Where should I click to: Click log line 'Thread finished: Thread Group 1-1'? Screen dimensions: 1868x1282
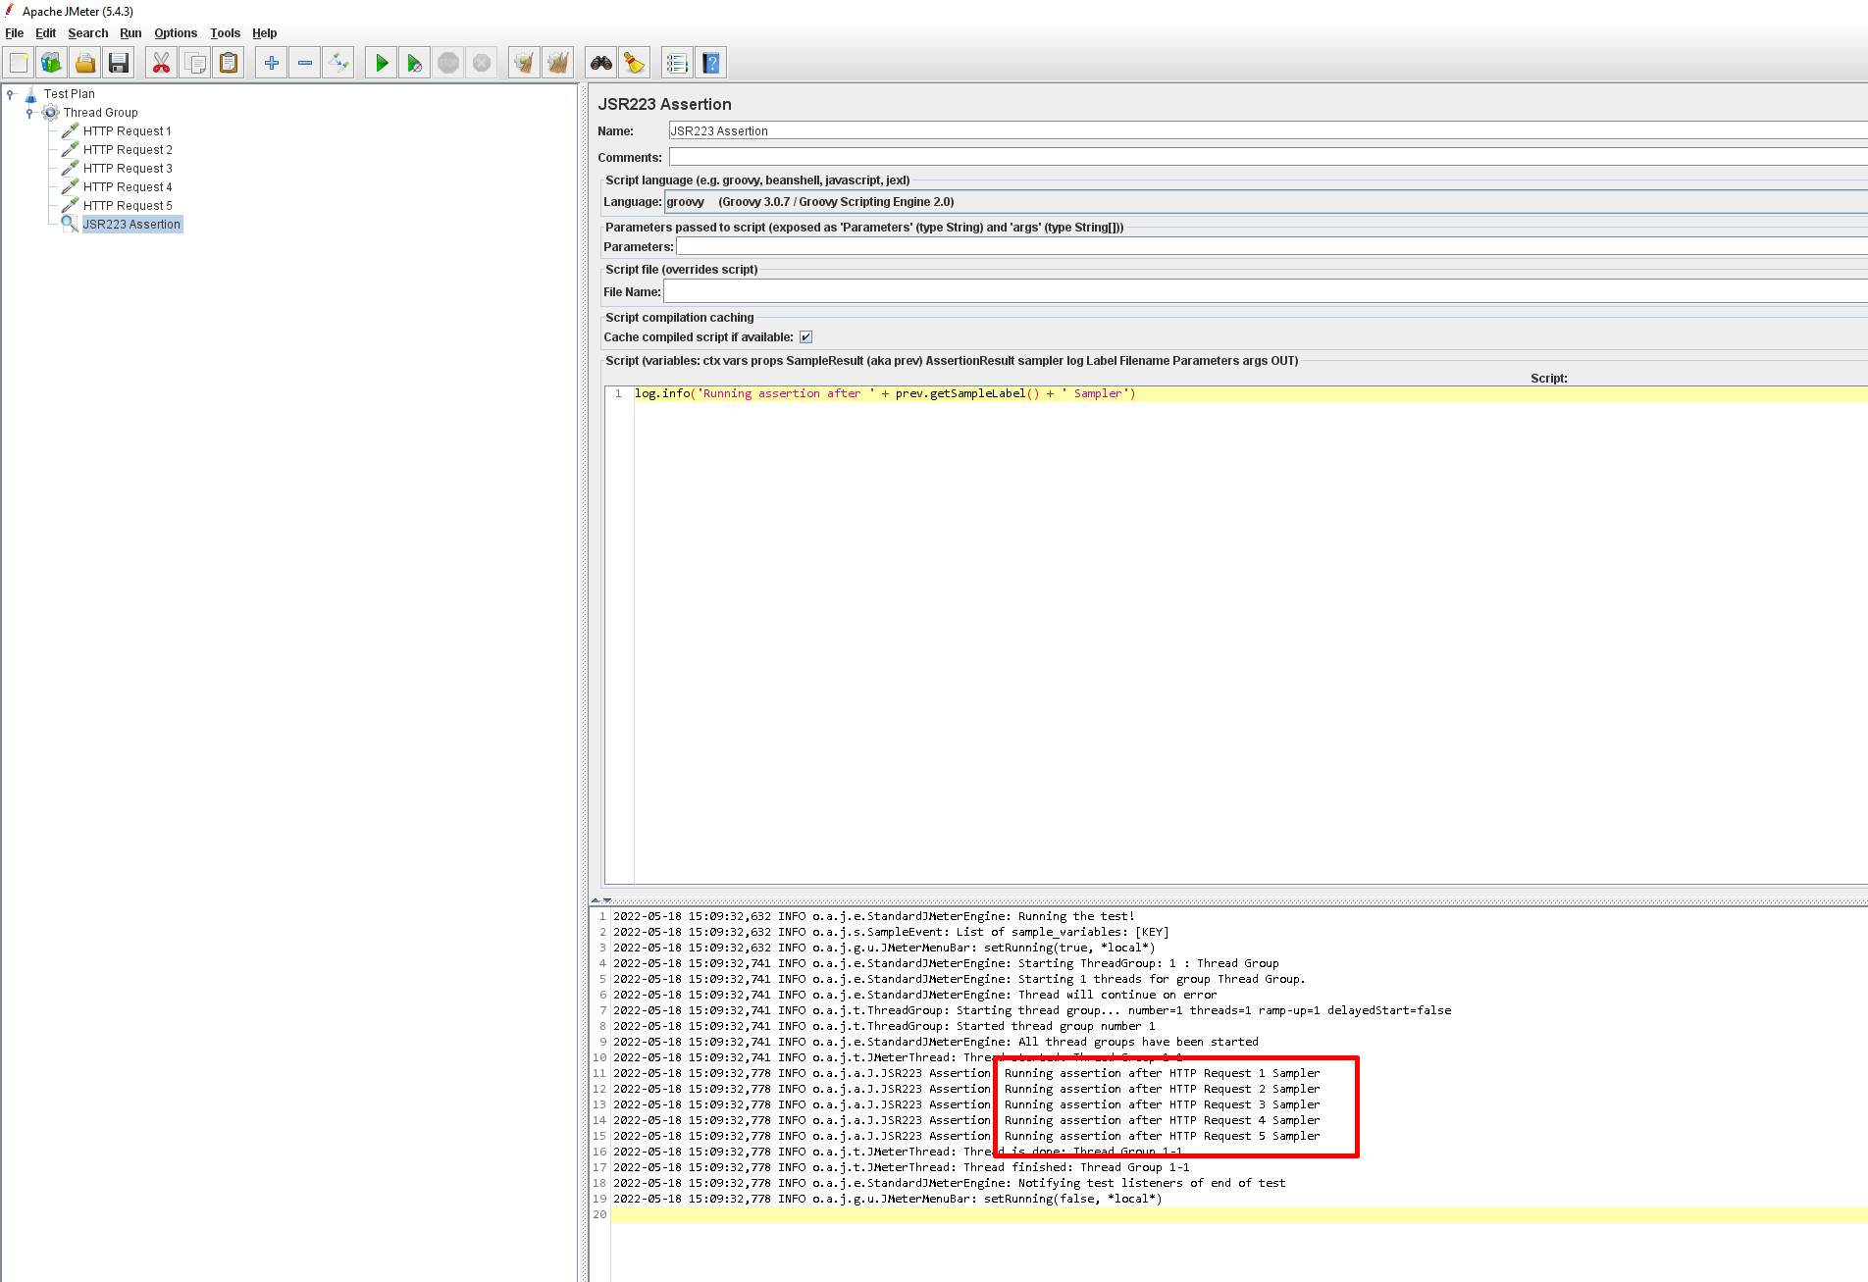pos(901,1168)
